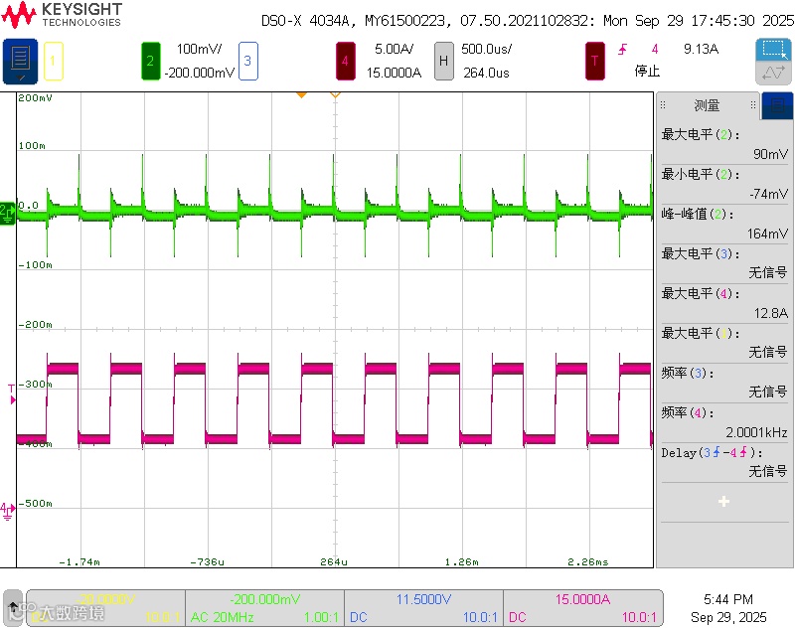Toggle channel 4 magenta button
Viewport: 795px width, 628px height.
pyautogui.click(x=345, y=61)
